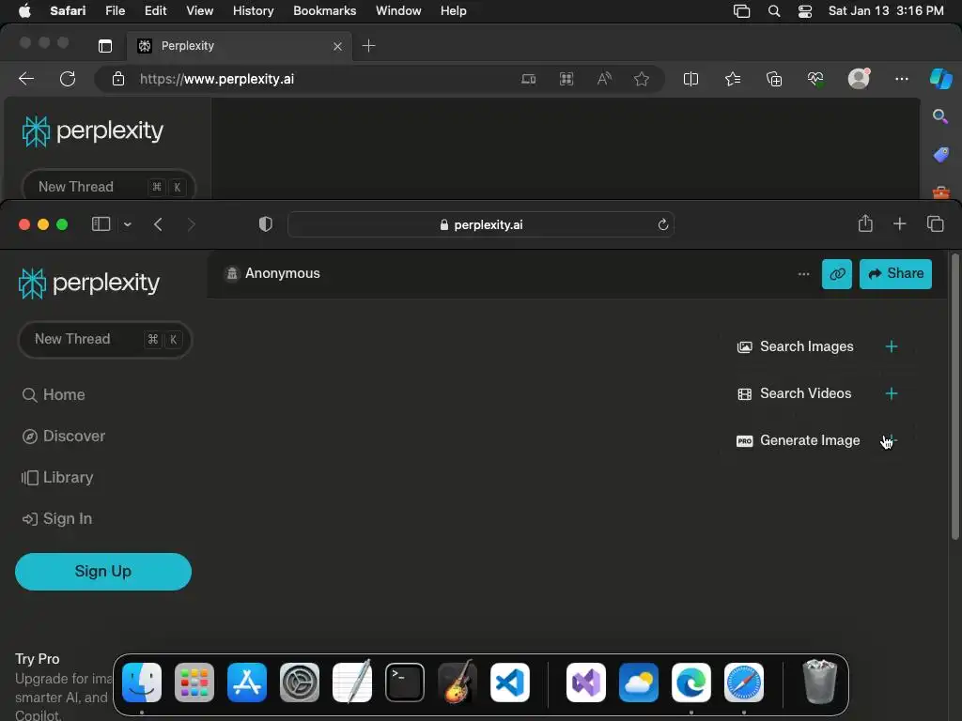Open the View menu
962x721 pixels.
[199, 11]
